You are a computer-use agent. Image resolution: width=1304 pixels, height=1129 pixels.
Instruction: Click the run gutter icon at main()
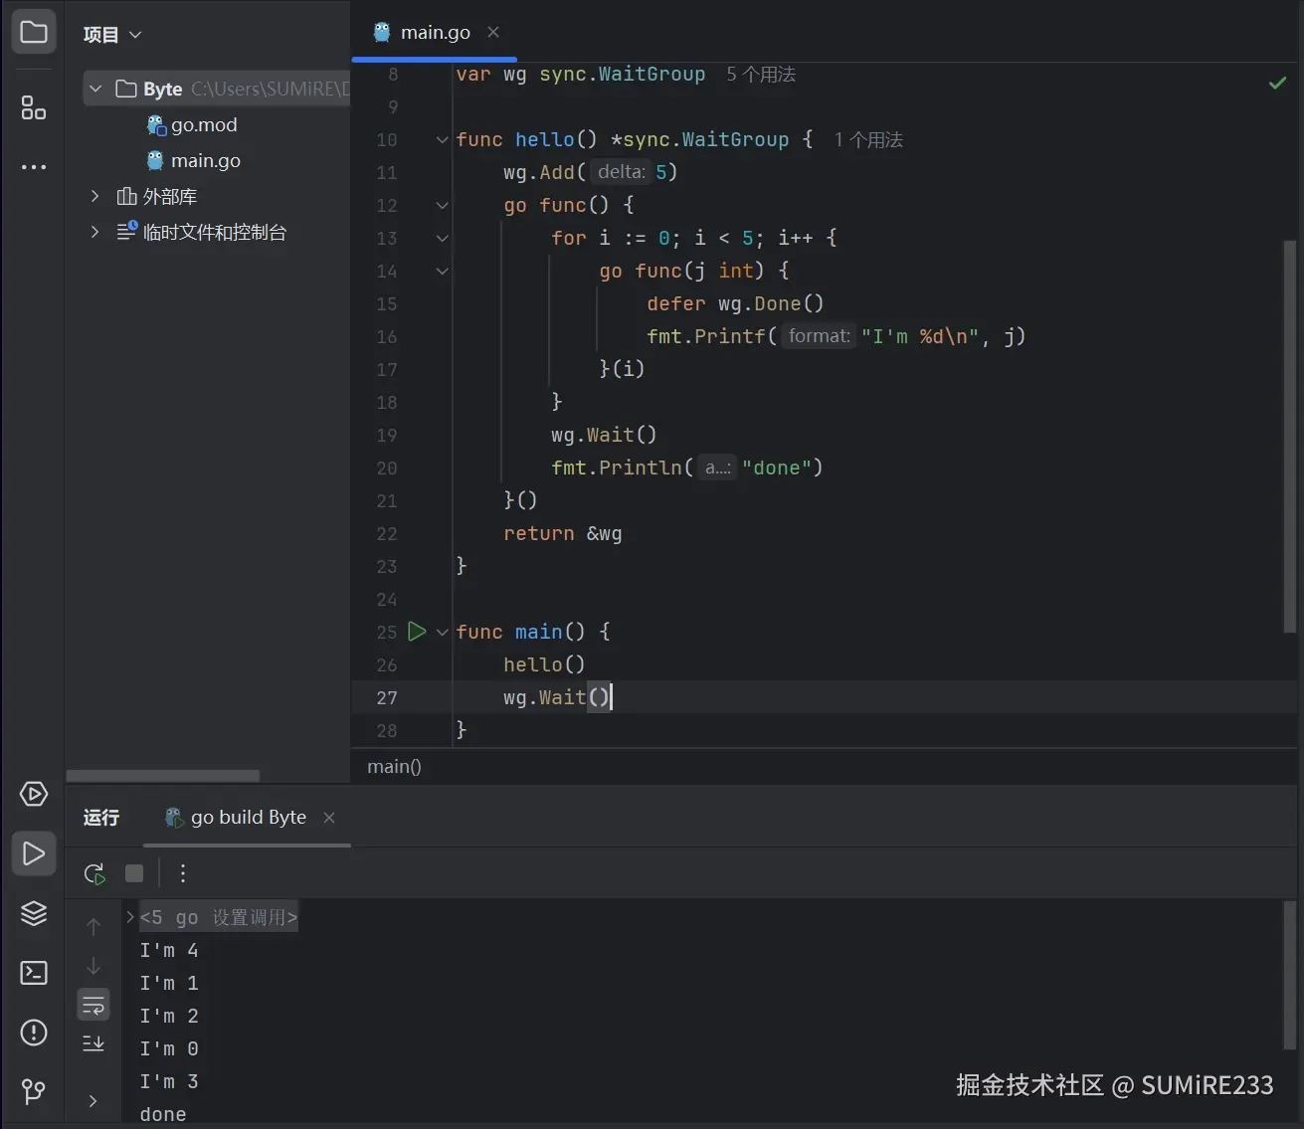(417, 632)
